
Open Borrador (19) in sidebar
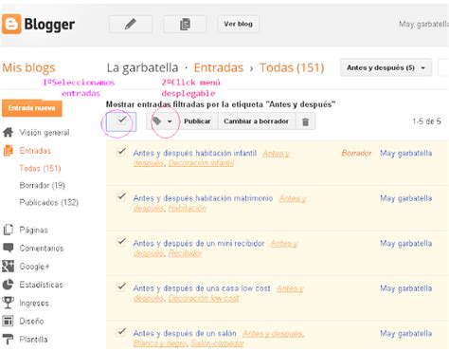click(x=43, y=185)
